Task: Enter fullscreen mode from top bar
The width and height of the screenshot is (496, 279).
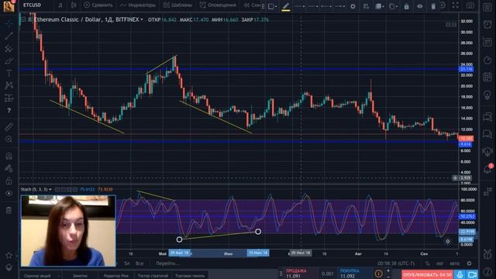Action: click(x=455, y=5)
